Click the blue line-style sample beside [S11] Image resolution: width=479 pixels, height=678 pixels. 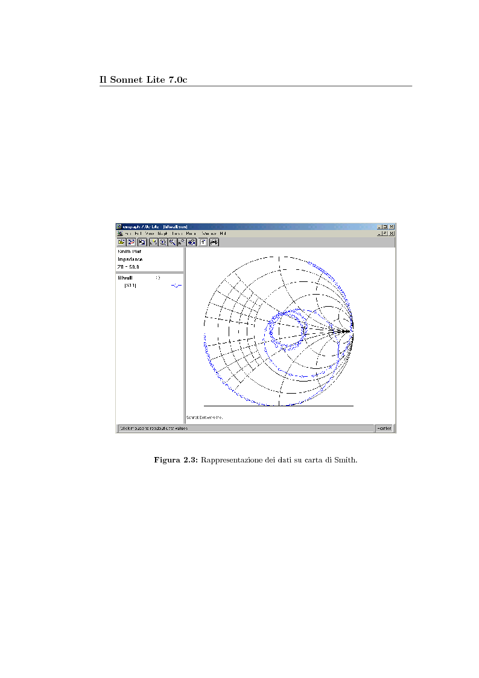pos(176,286)
